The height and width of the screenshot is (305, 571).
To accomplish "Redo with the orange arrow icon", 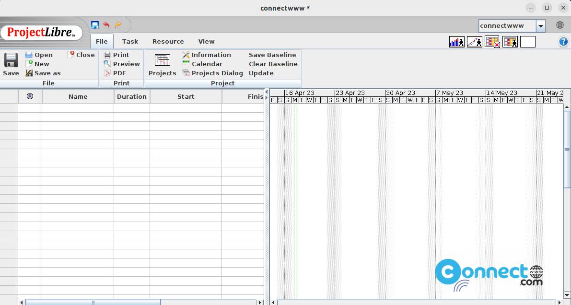I will coord(118,25).
